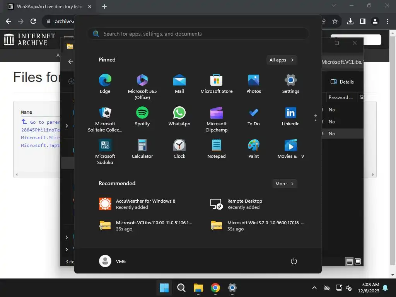
Task: Show hidden system tray icons
Action: coord(314,288)
